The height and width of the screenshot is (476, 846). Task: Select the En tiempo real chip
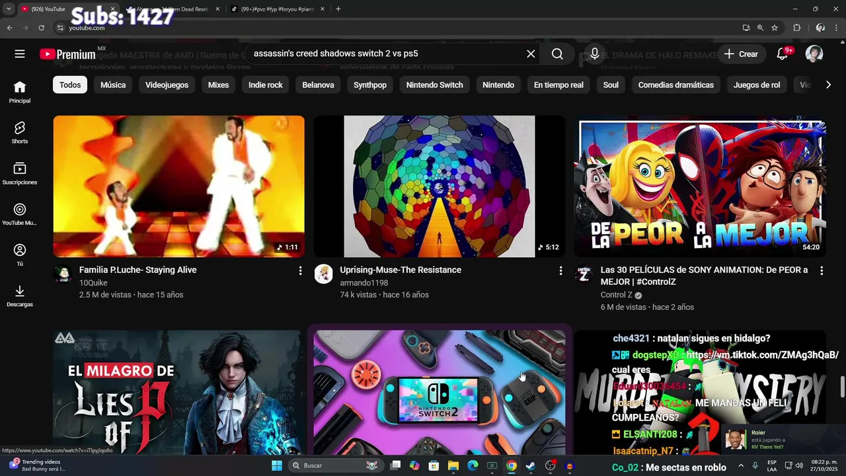click(558, 85)
